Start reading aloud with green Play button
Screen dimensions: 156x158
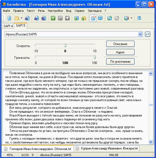click(53, 18)
